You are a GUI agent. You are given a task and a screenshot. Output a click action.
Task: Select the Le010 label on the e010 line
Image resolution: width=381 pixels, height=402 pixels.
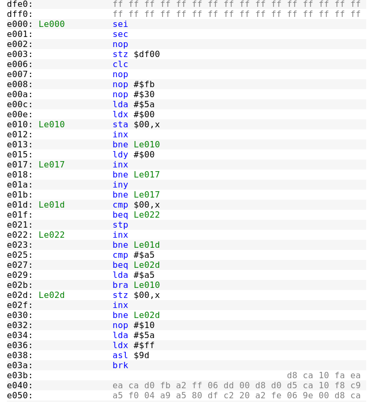51,124
